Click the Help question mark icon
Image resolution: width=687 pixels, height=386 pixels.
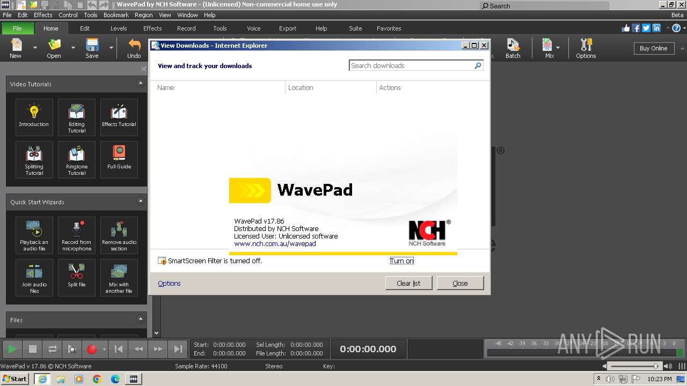(676, 28)
